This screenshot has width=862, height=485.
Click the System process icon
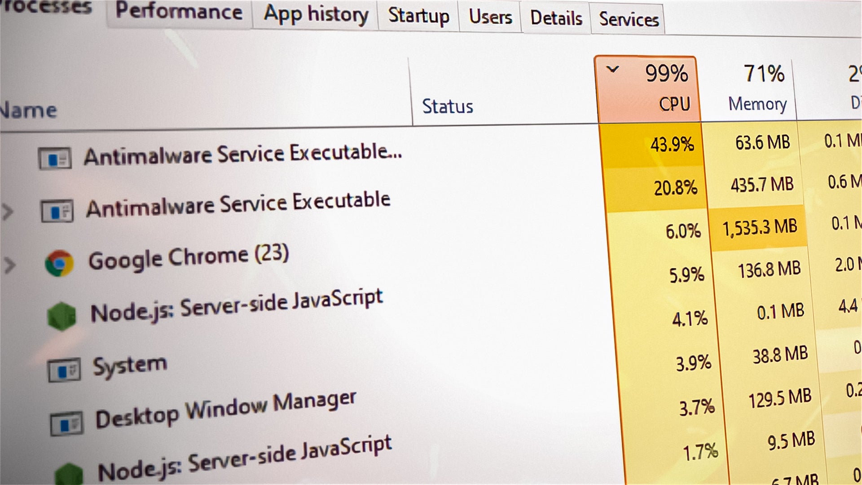pyautogui.click(x=64, y=370)
